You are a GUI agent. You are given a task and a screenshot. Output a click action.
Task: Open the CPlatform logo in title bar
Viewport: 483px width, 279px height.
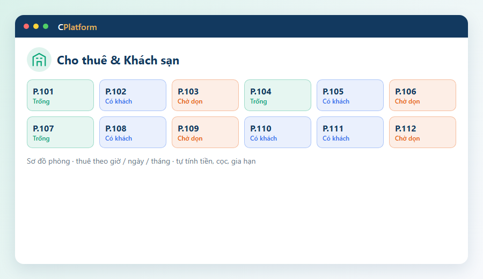click(x=77, y=27)
